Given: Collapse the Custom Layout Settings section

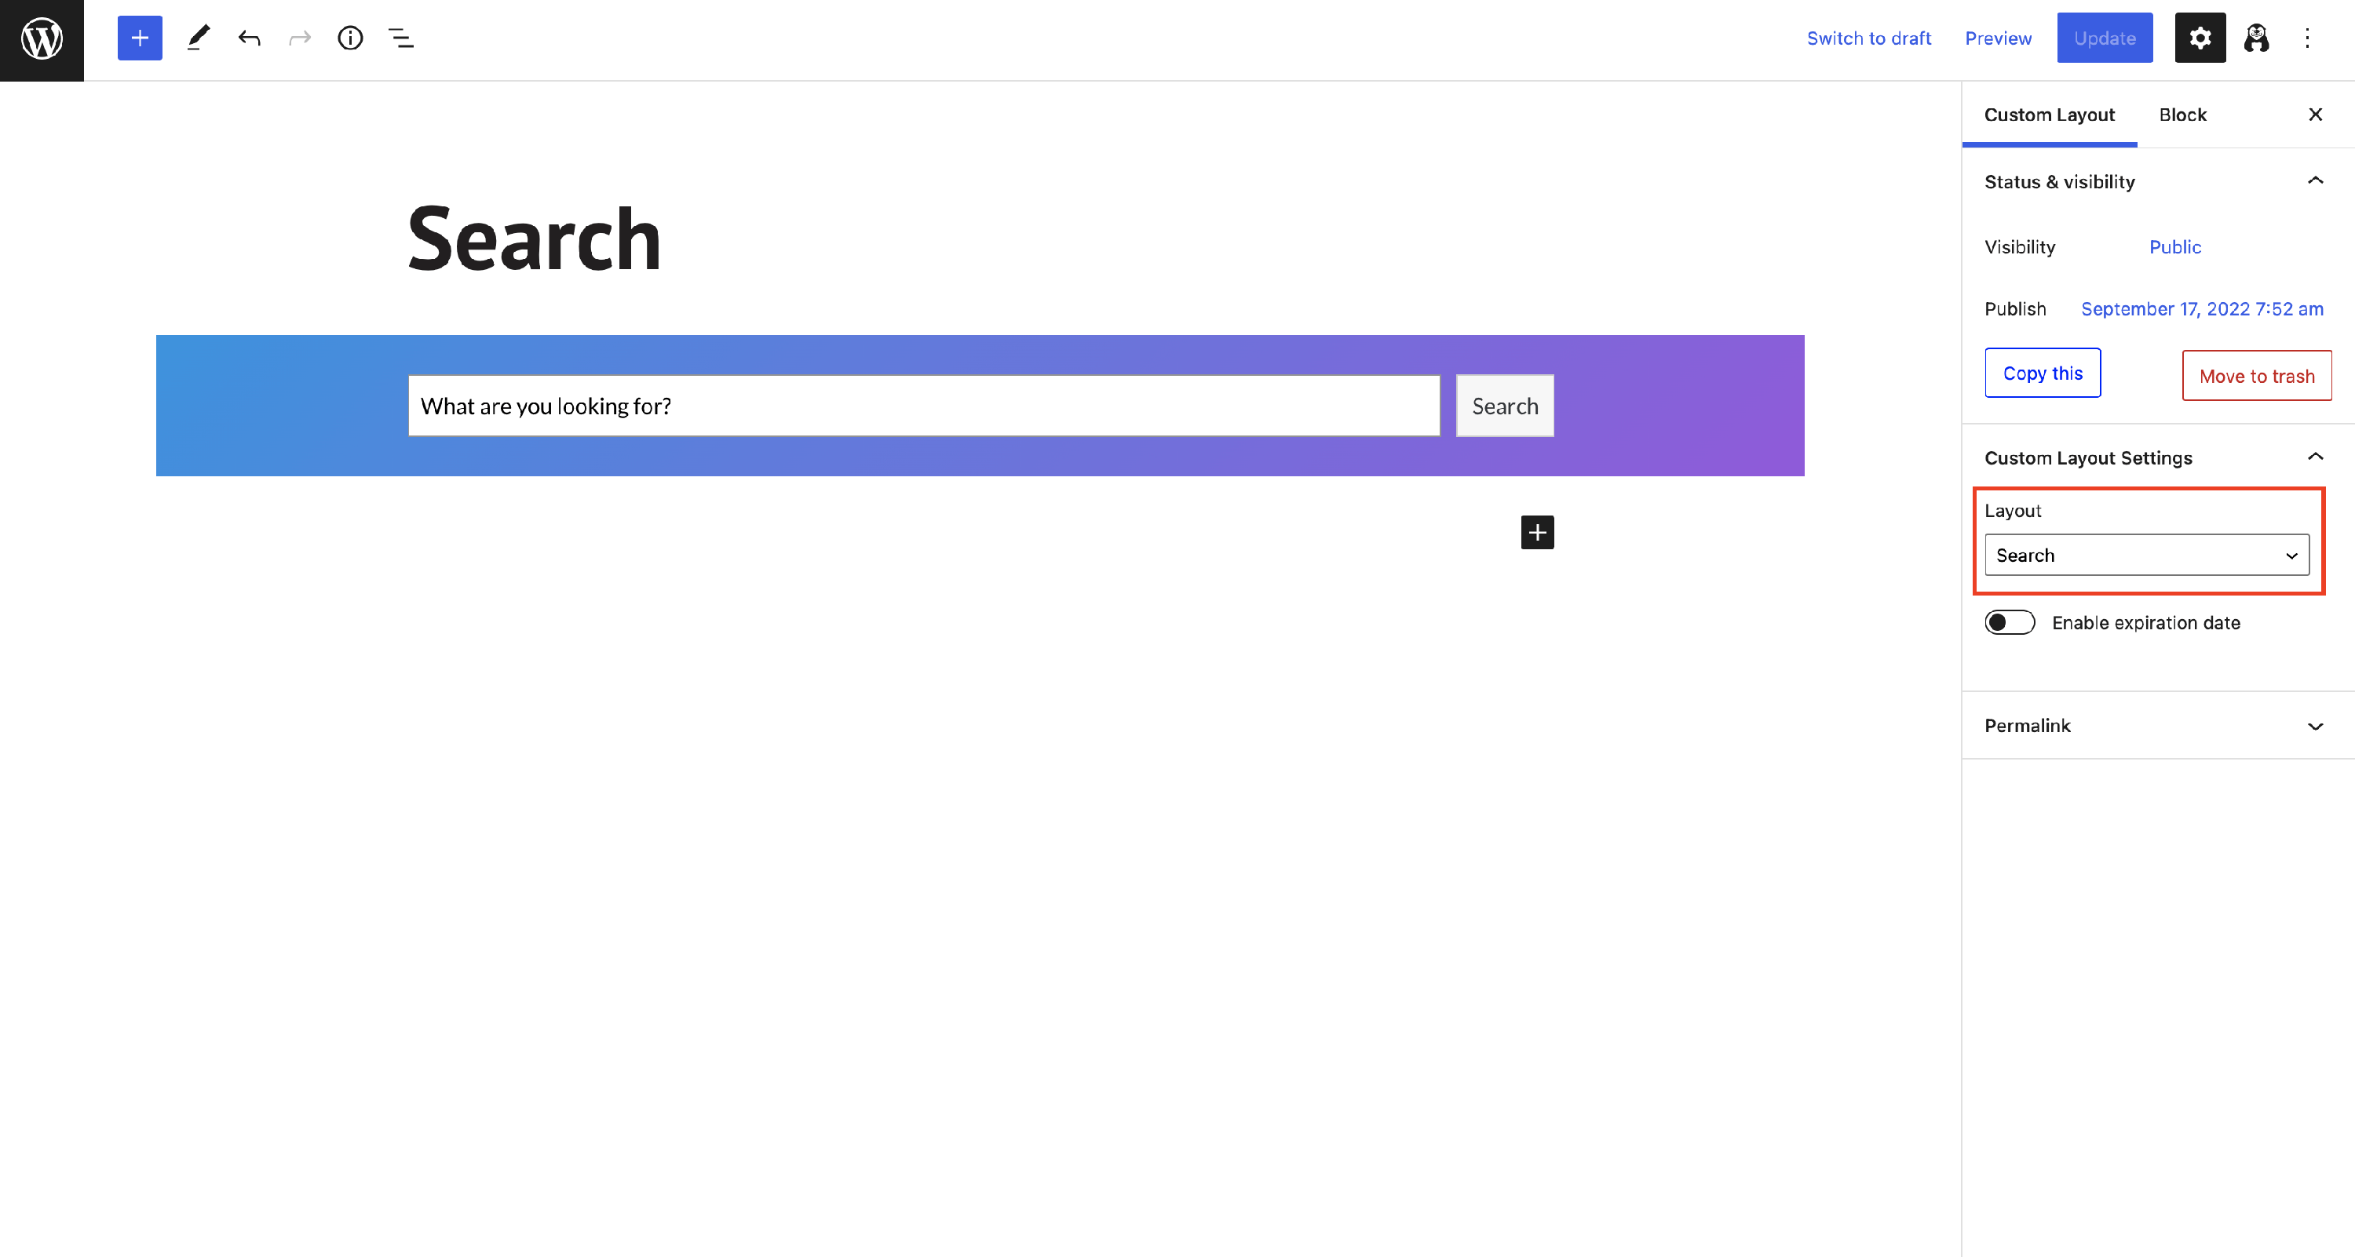Looking at the screenshot, I should click(2315, 457).
